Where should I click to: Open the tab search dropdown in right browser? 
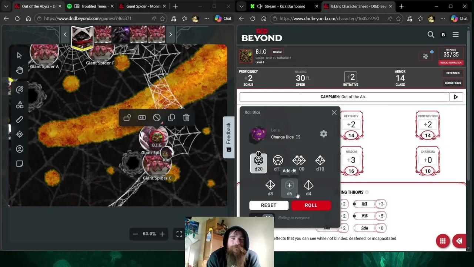[241, 6]
